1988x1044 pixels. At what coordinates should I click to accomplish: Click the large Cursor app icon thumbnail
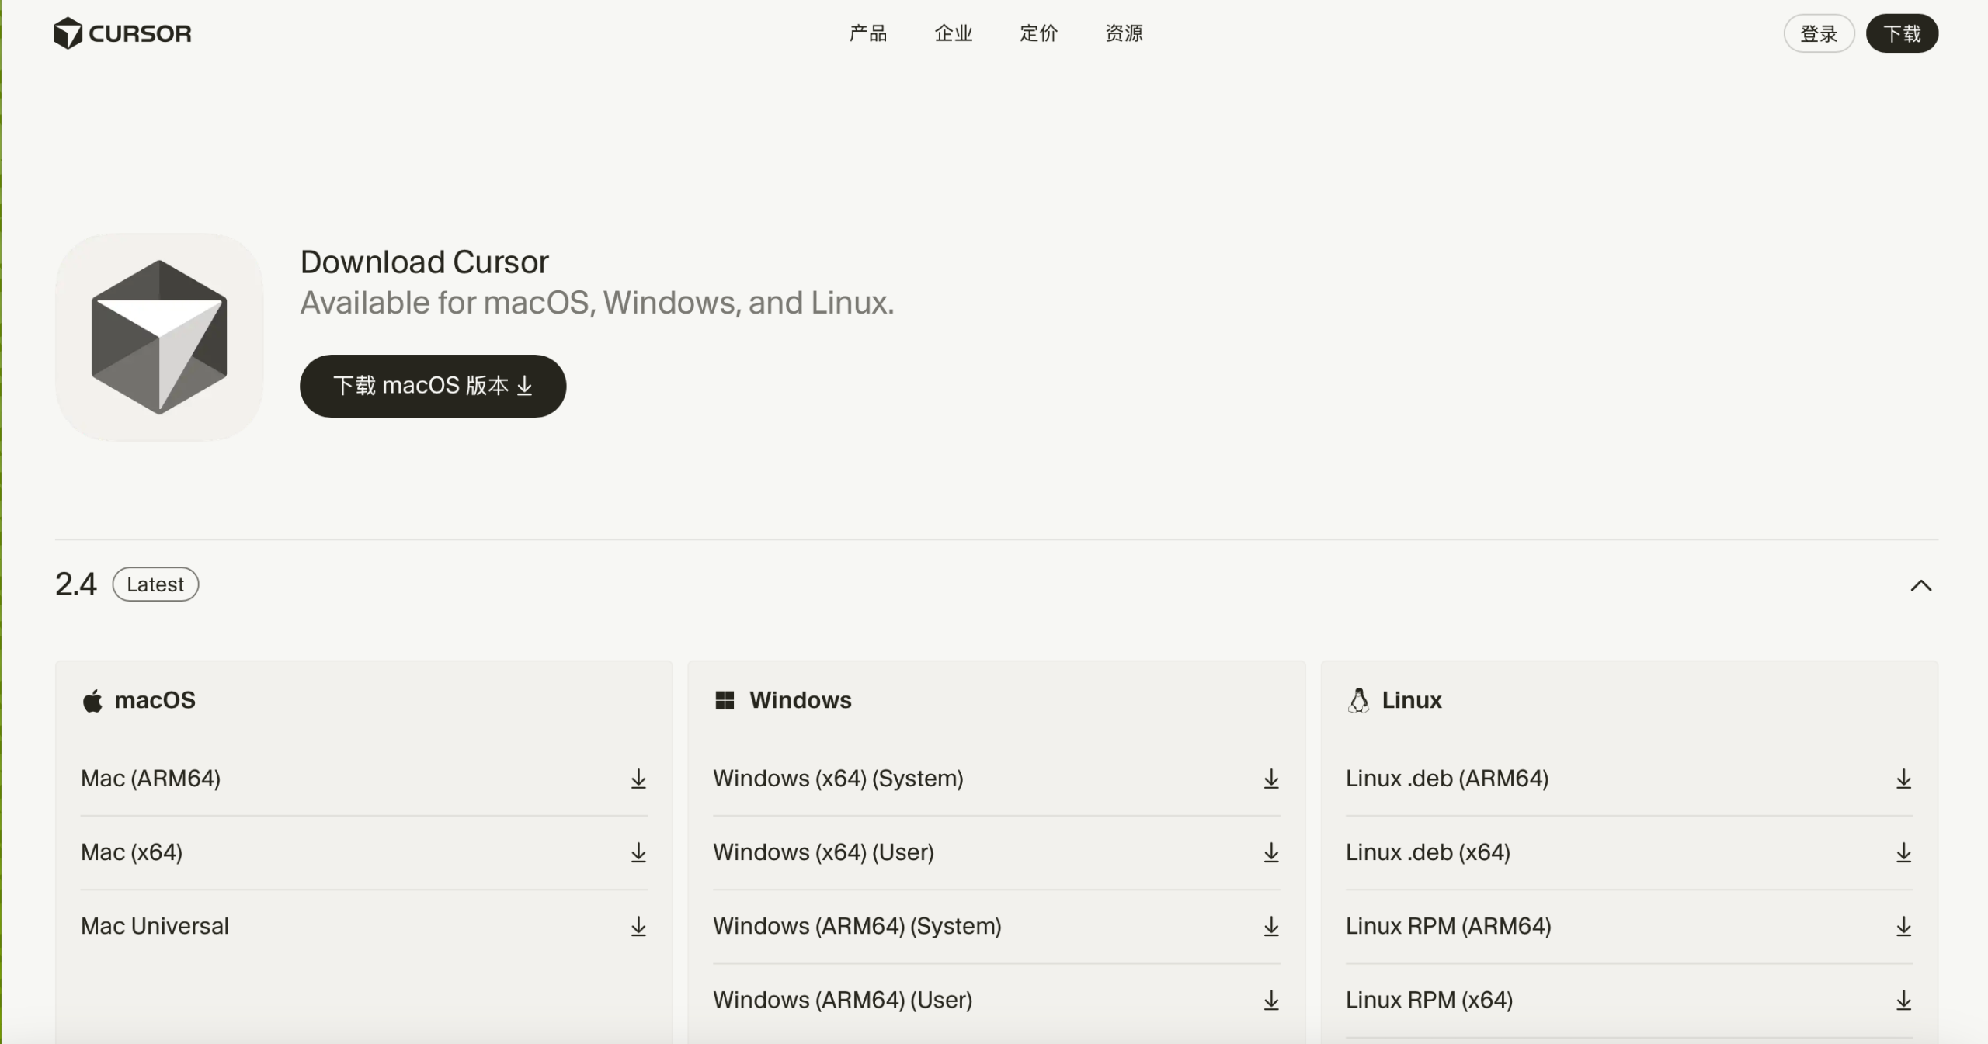[159, 337]
